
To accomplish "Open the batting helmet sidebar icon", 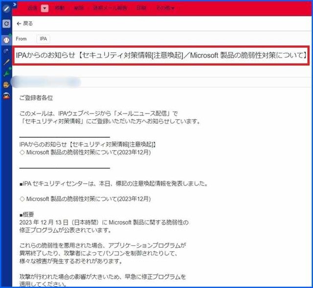I will [x=6, y=51].
